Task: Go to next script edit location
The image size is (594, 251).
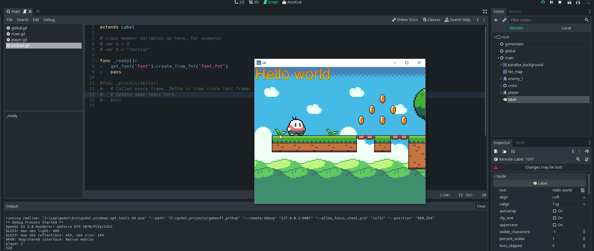Action: 484,20
